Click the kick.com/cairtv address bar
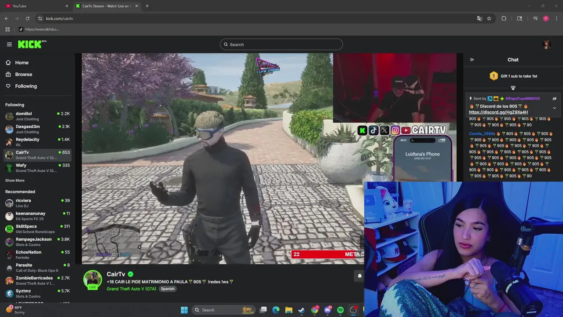This screenshot has width=563, height=317. 255,18
